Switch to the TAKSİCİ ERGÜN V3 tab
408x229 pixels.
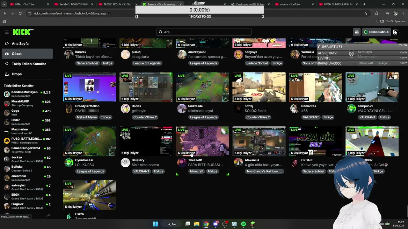(117, 4)
